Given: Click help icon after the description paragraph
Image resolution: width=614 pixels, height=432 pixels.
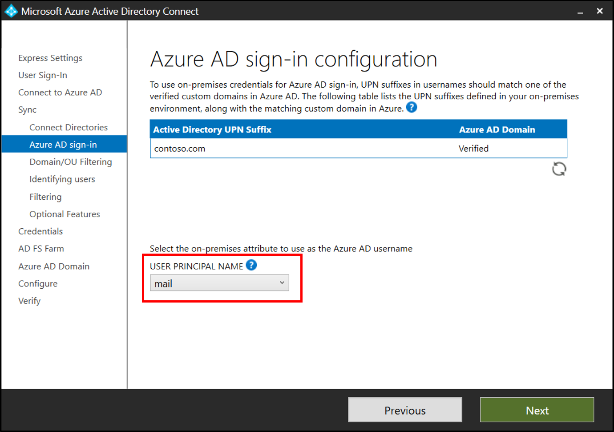Looking at the screenshot, I should 412,107.
